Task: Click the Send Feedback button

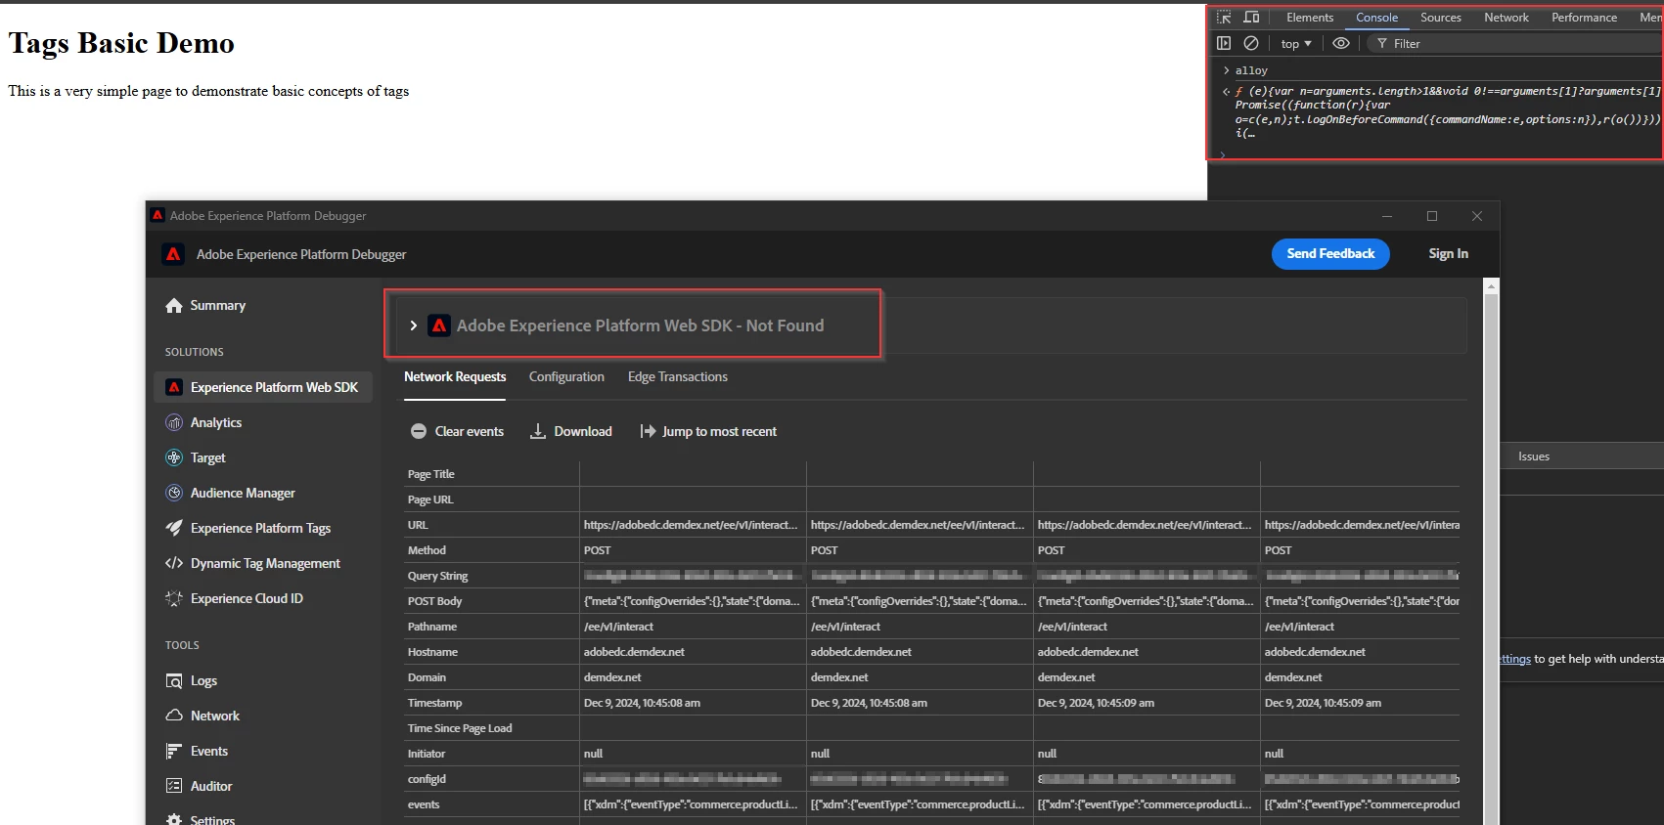Action: point(1330,253)
